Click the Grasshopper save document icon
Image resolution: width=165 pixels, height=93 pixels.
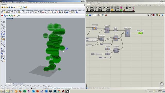[x=90, y=15]
